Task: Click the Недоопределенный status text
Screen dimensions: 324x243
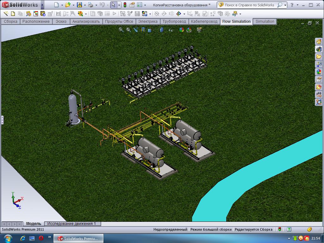Action: pyautogui.click(x=170, y=229)
